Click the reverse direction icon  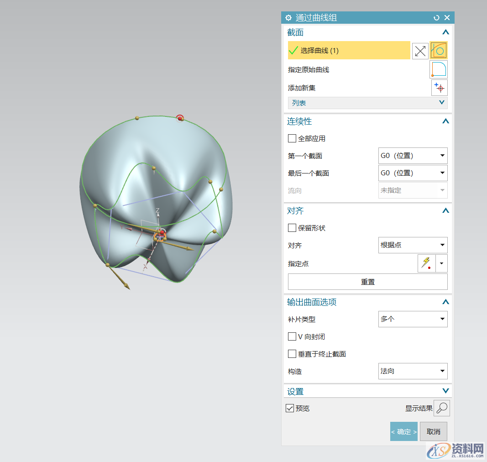420,51
